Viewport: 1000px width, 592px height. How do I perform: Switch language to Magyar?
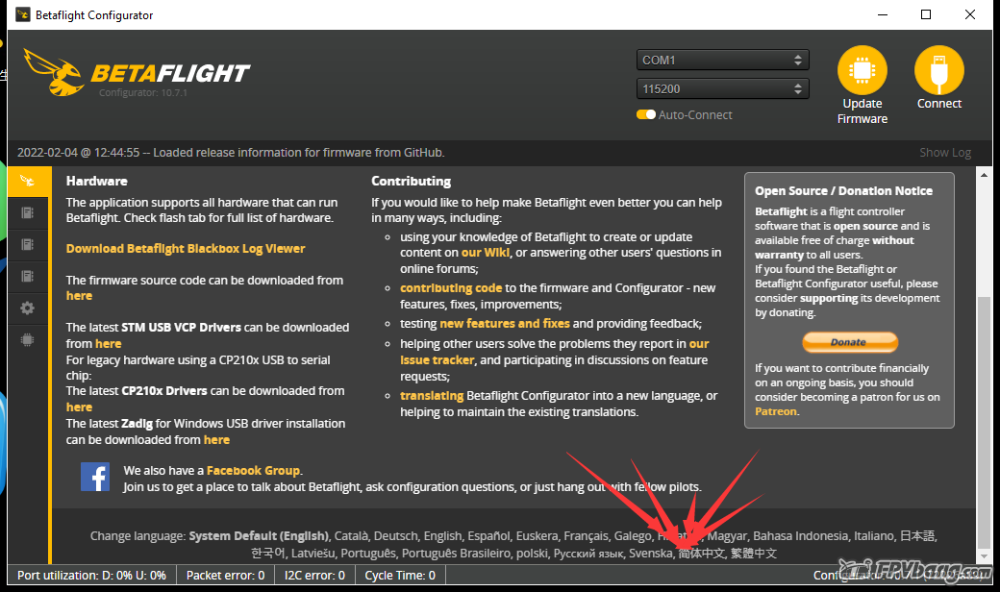point(727,536)
